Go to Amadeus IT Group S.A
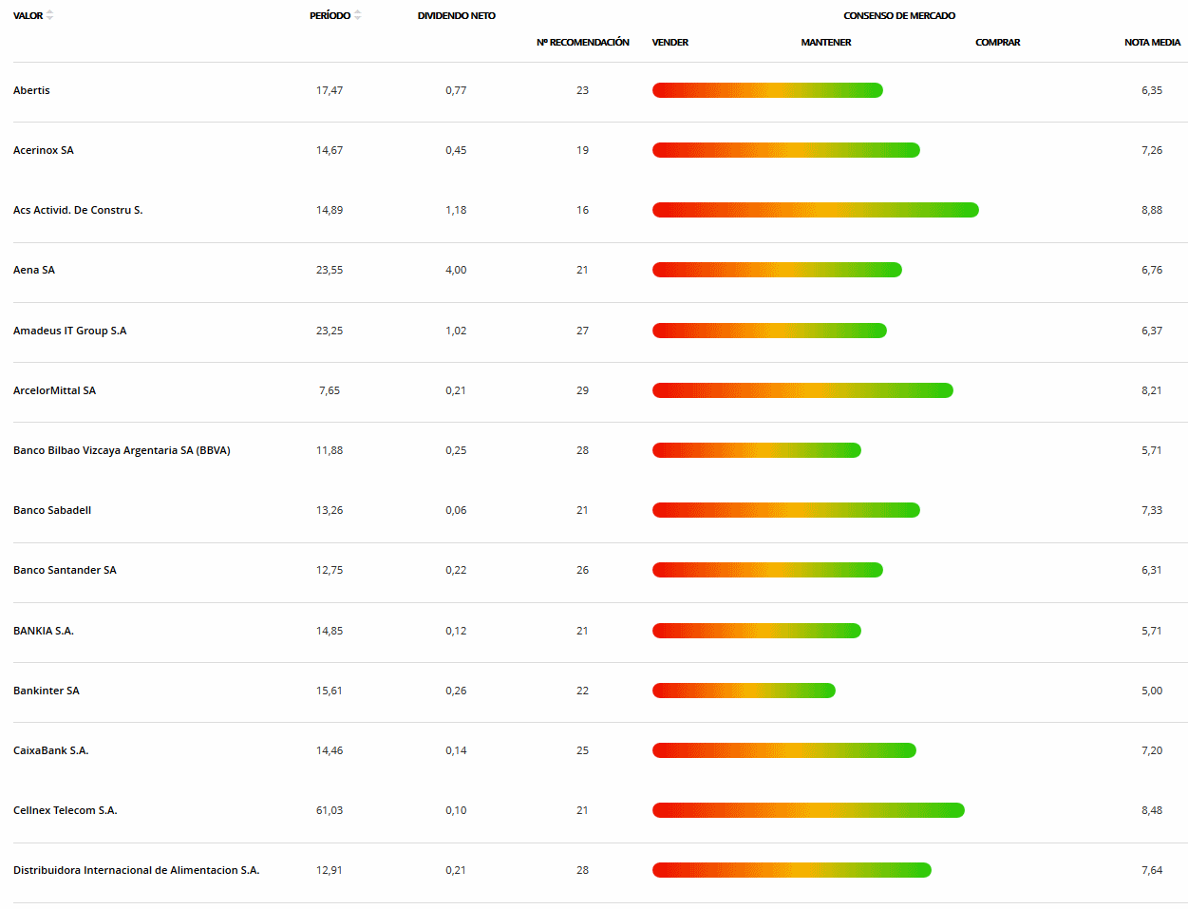 70,331
